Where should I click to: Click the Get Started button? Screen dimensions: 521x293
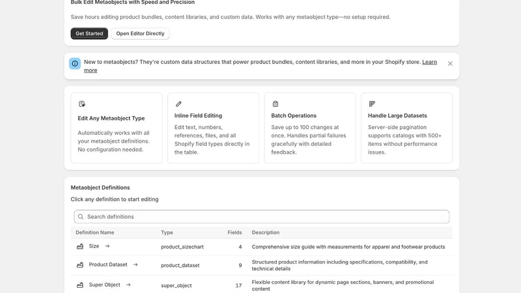click(x=89, y=34)
